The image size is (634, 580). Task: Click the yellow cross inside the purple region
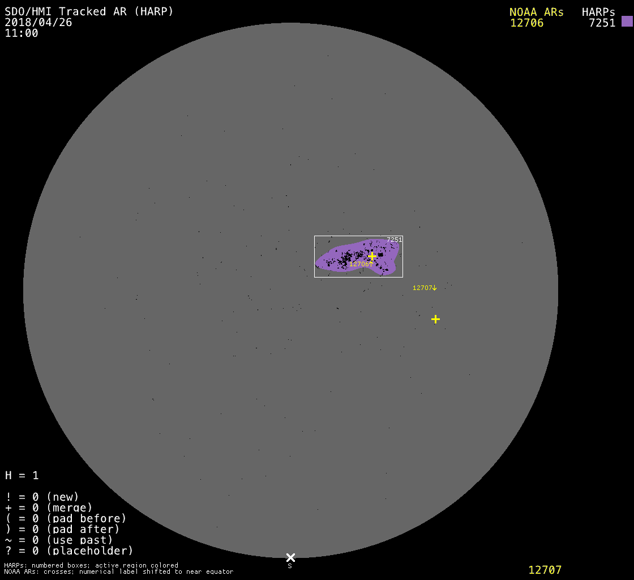coord(372,256)
